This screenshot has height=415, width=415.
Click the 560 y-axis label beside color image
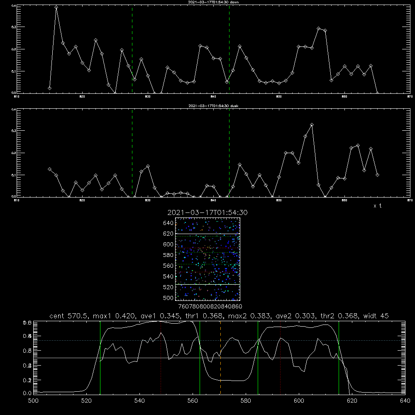point(168,266)
